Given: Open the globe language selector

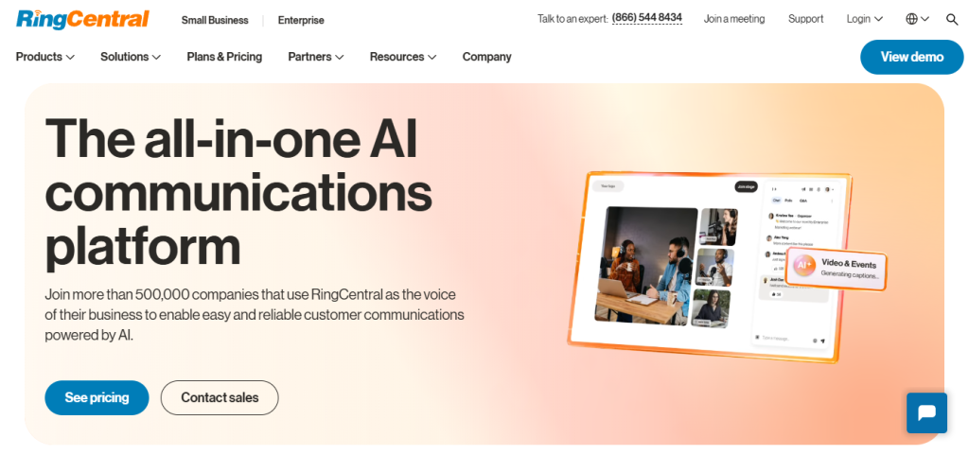Looking at the screenshot, I should tap(917, 19).
